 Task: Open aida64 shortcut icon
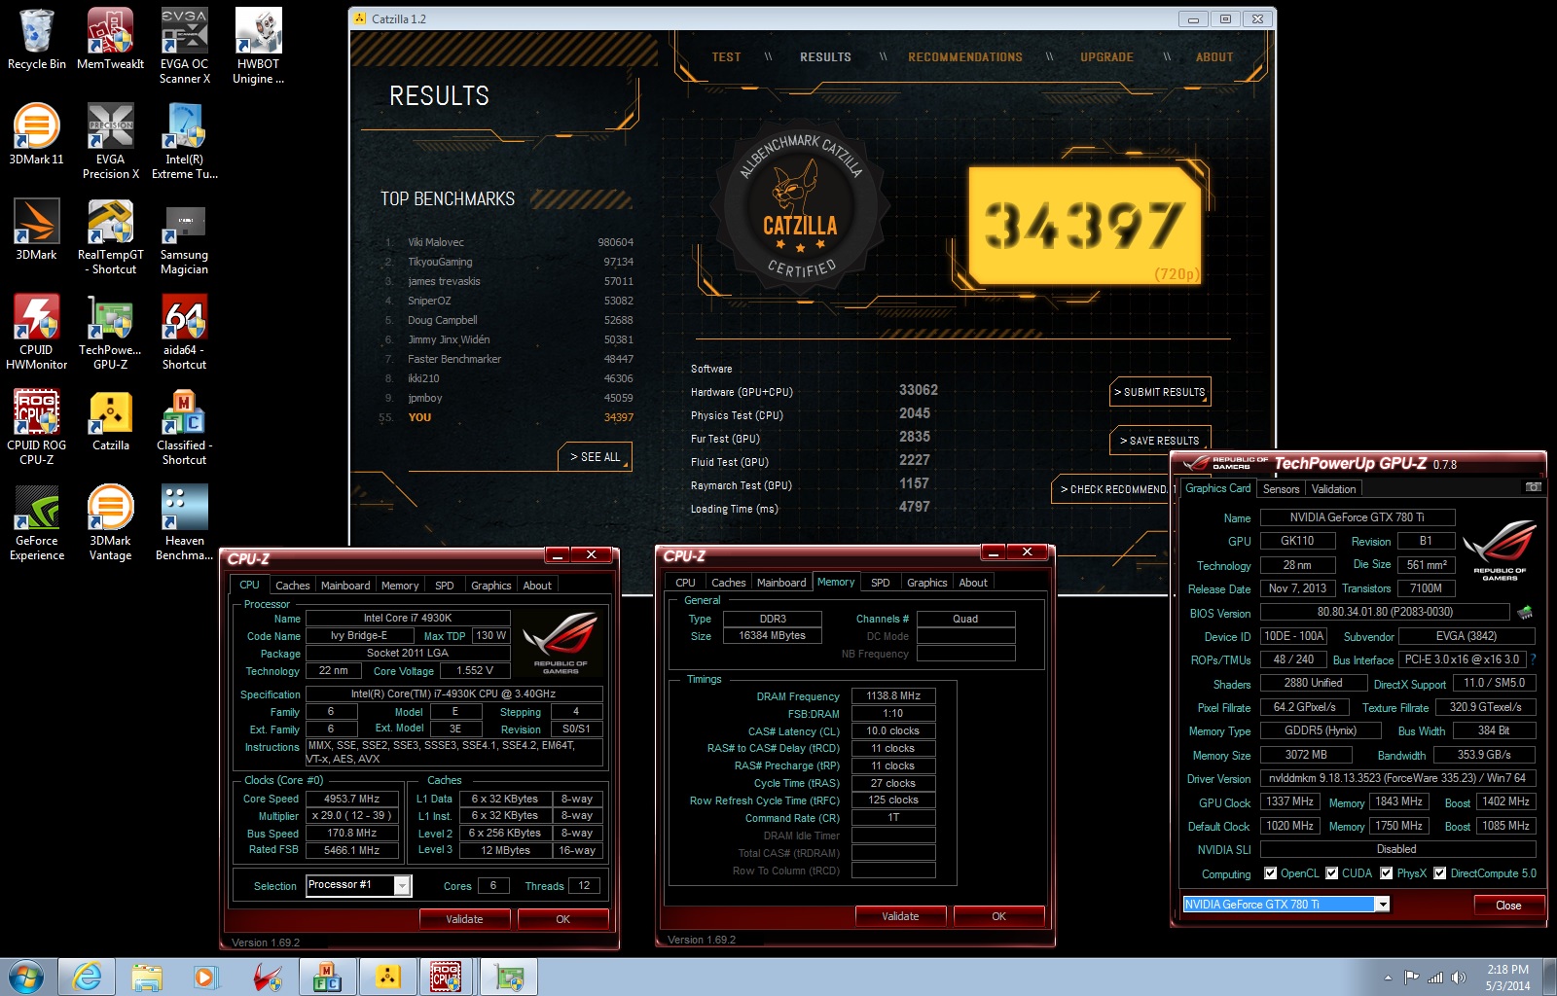point(185,332)
